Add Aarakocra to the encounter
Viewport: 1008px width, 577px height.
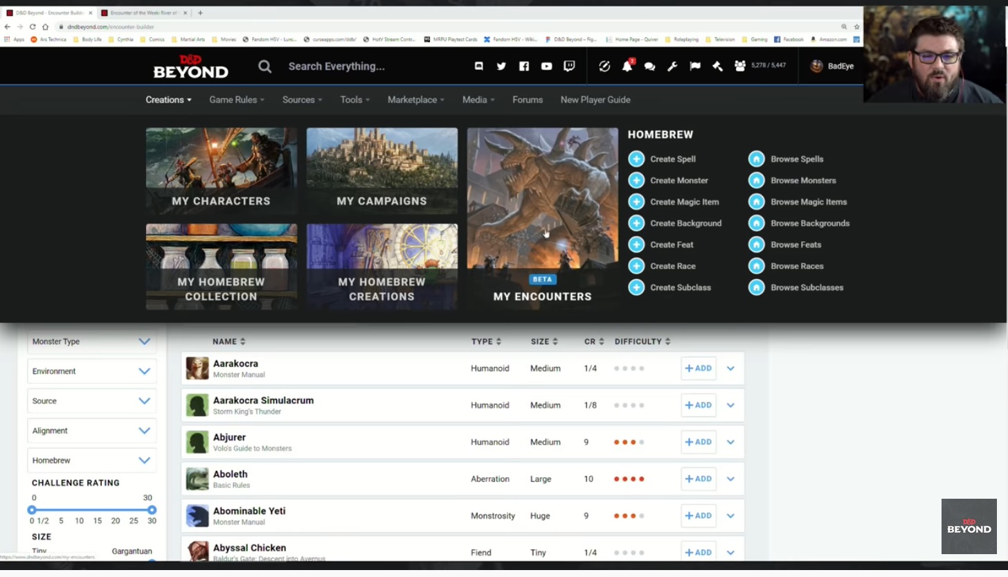pyautogui.click(x=699, y=369)
